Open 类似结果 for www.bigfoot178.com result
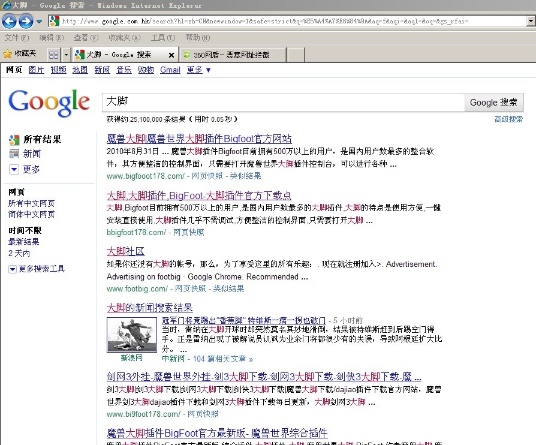The width and height of the screenshot is (536, 445). click(x=245, y=176)
